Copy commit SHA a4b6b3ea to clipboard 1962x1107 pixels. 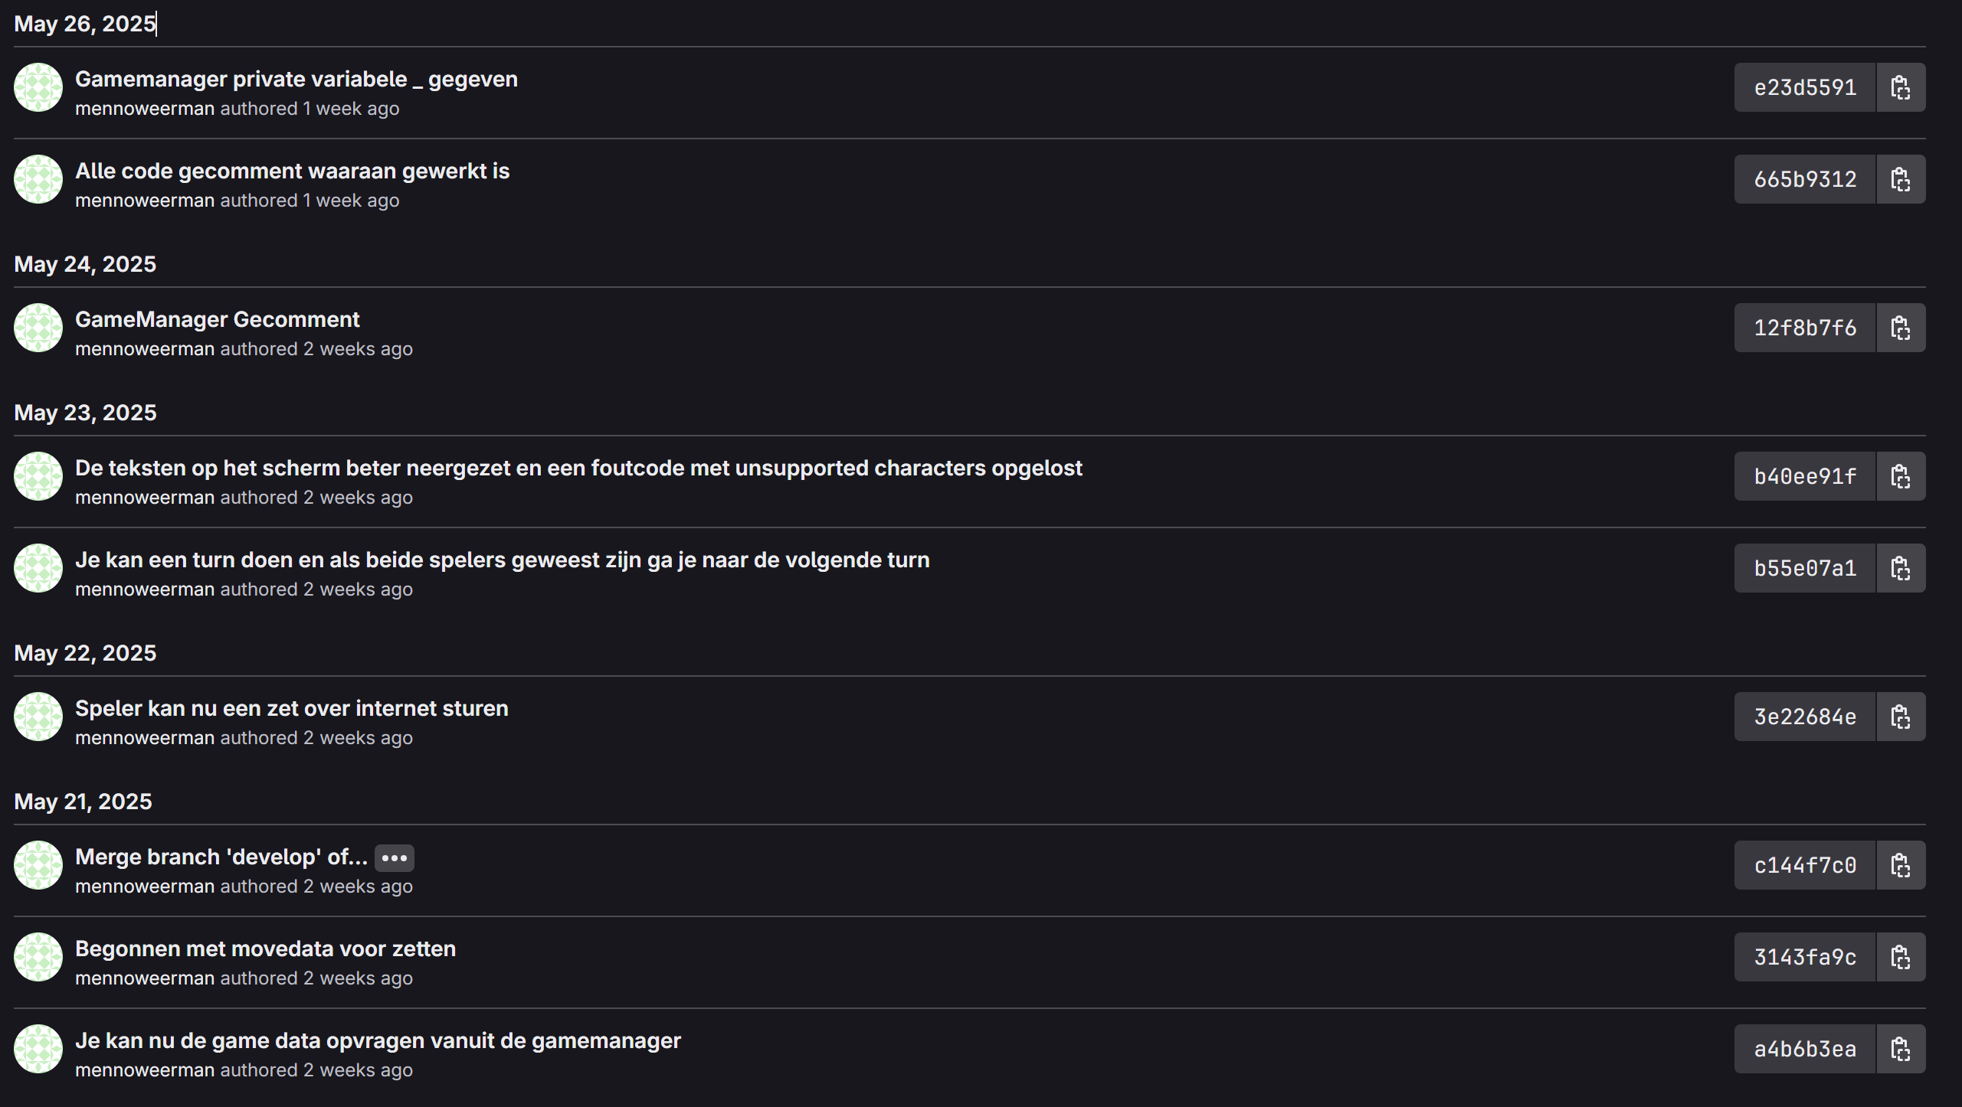pyautogui.click(x=1901, y=1049)
